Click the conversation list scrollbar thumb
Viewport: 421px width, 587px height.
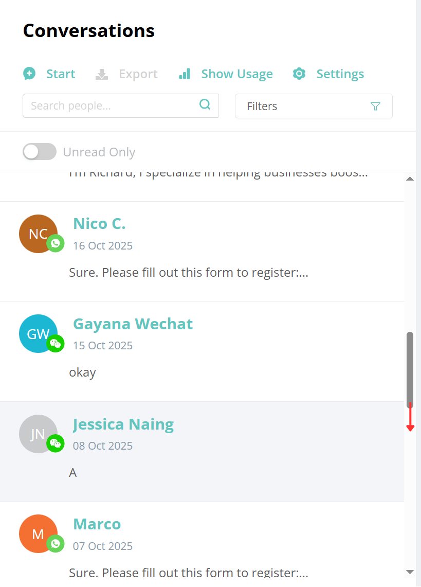[x=410, y=369]
